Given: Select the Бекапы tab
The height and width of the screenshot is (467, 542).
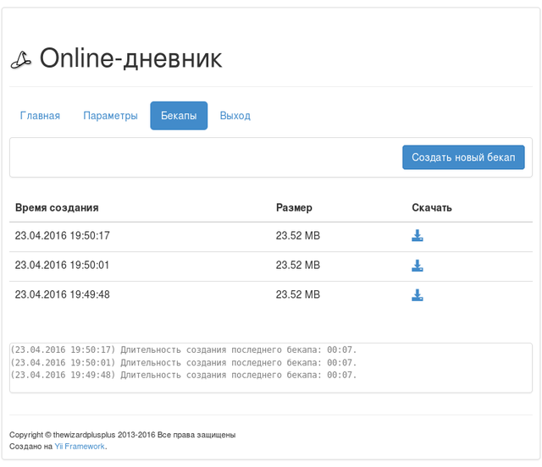Looking at the screenshot, I should coord(179,116).
